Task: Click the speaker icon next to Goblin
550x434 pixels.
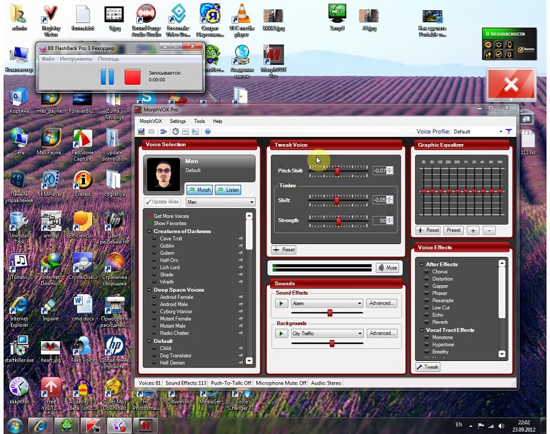Action: (241, 246)
